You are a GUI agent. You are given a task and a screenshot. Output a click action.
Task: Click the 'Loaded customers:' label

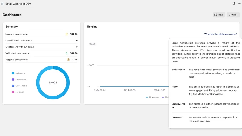(x=17, y=34)
